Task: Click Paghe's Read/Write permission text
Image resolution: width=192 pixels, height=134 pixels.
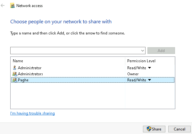Action: click(137, 80)
